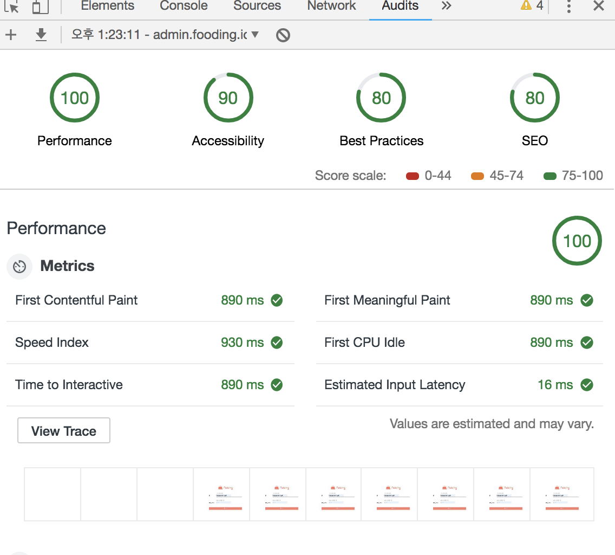The height and width of the screenshot is (555, 615).
Task: Click the green 75-100 score scale swatch
Action: click(x=550, y=176)
